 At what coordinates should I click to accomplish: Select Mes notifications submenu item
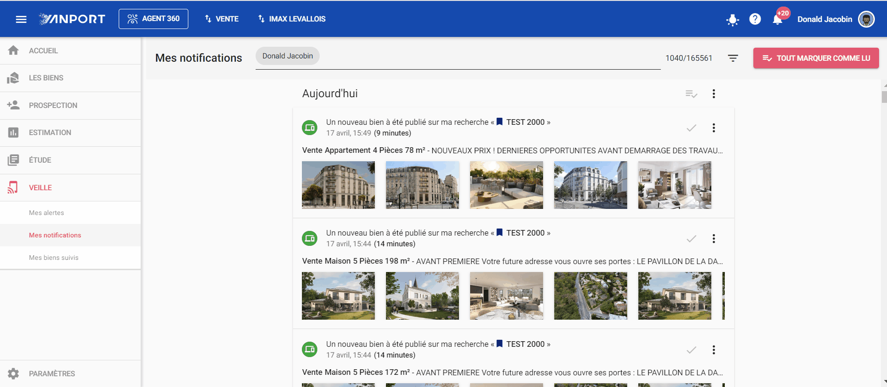70,235
